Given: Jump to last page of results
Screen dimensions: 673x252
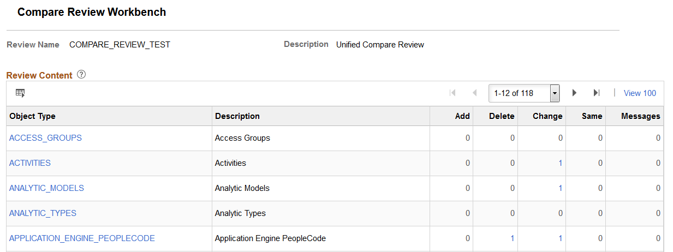Looking at the screenshot, I should (597, 93).
